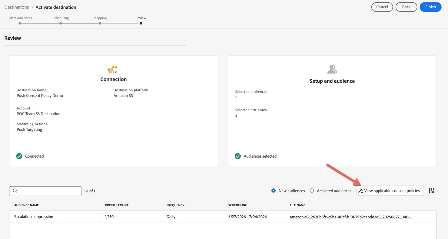
Task: Select the Activated audiences radio button
Action: 312,191
